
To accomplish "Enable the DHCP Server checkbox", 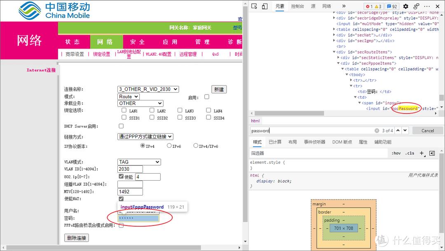I will coord(121,126).
